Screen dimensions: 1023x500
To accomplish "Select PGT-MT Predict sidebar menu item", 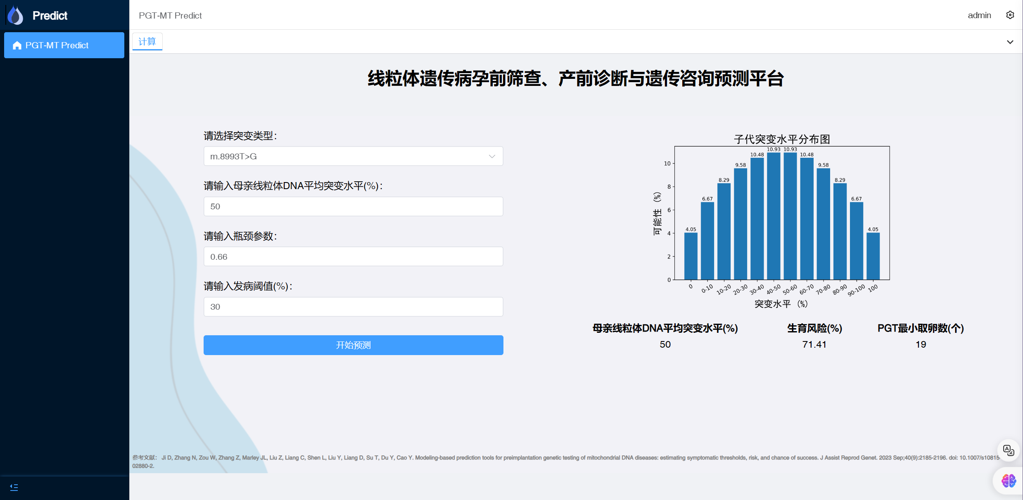I will coord(64,45).
